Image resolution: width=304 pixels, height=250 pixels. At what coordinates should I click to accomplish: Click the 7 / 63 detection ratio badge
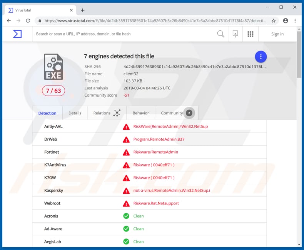point(53,91)
